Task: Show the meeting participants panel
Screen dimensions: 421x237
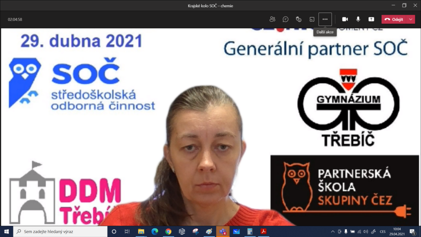Action: (272, 20)
